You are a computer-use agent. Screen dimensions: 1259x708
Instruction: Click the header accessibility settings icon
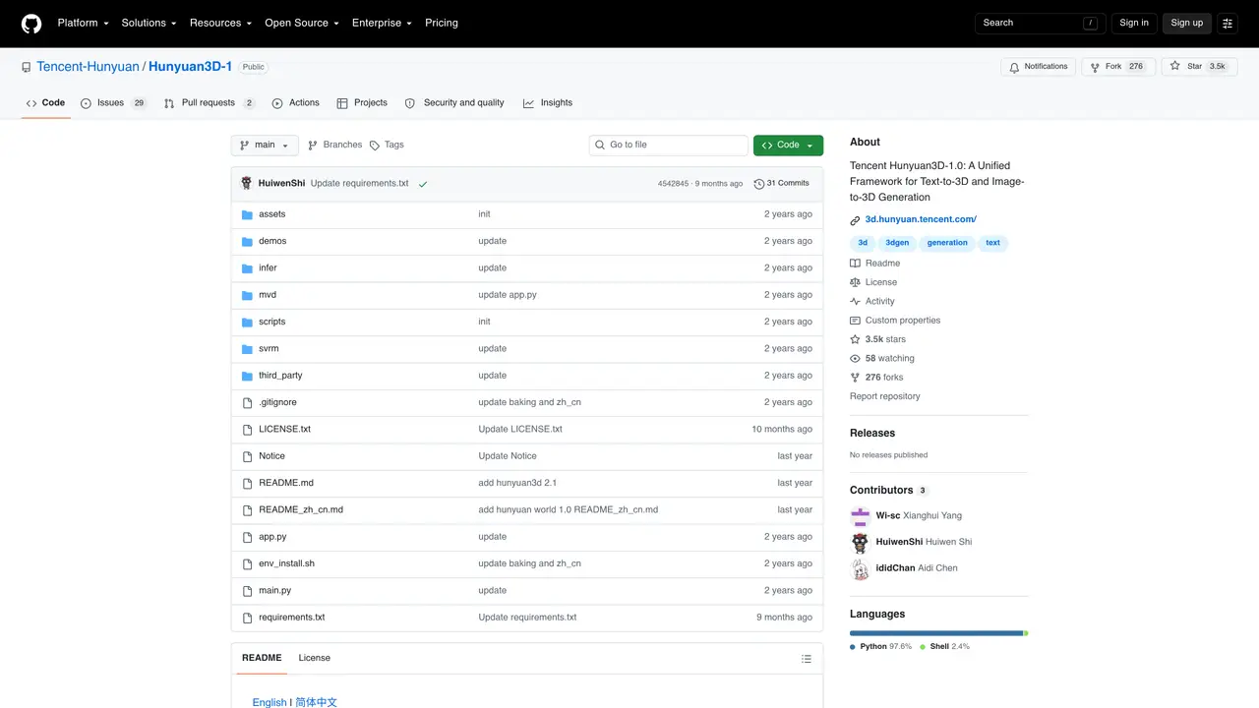[x=1228, y=24]
